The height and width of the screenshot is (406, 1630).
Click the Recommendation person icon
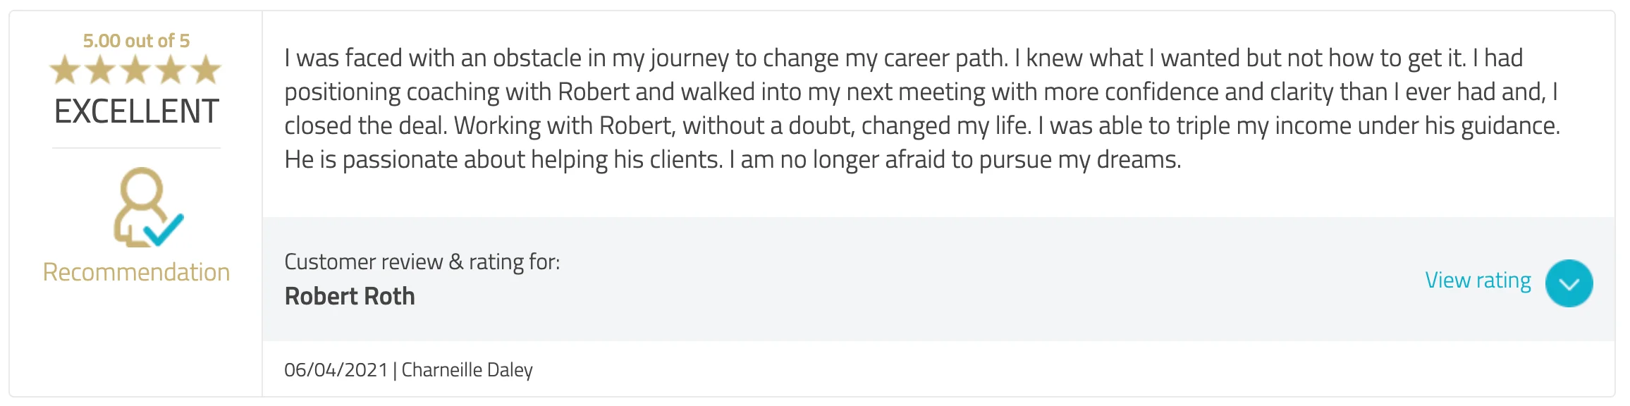coord(141,204)
